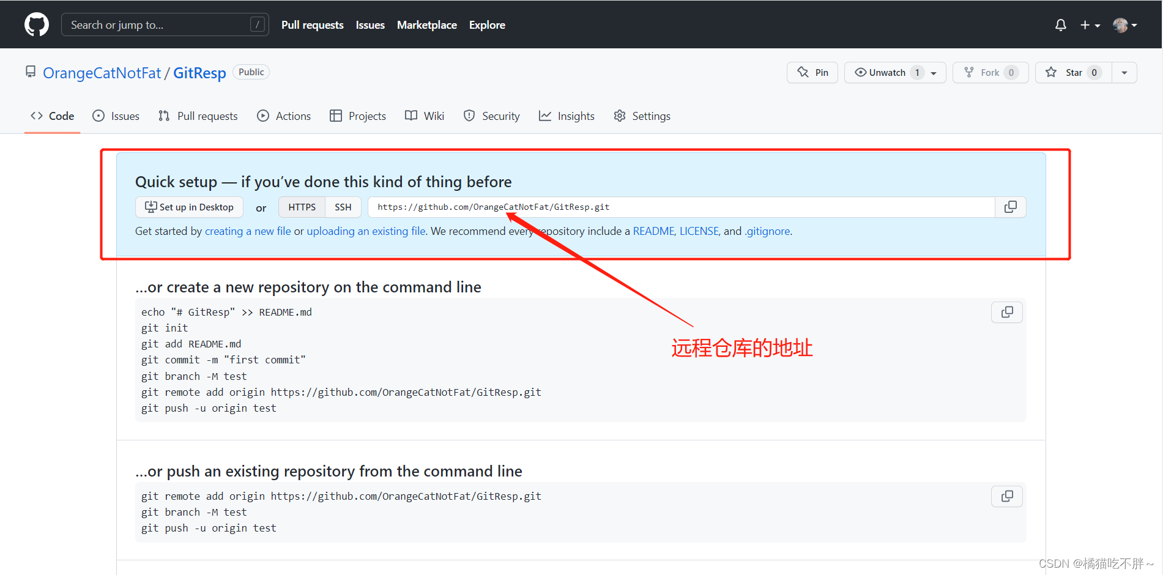Open the Insights tab
Viewport: 1163px width, 575px height.
[567, 116]
